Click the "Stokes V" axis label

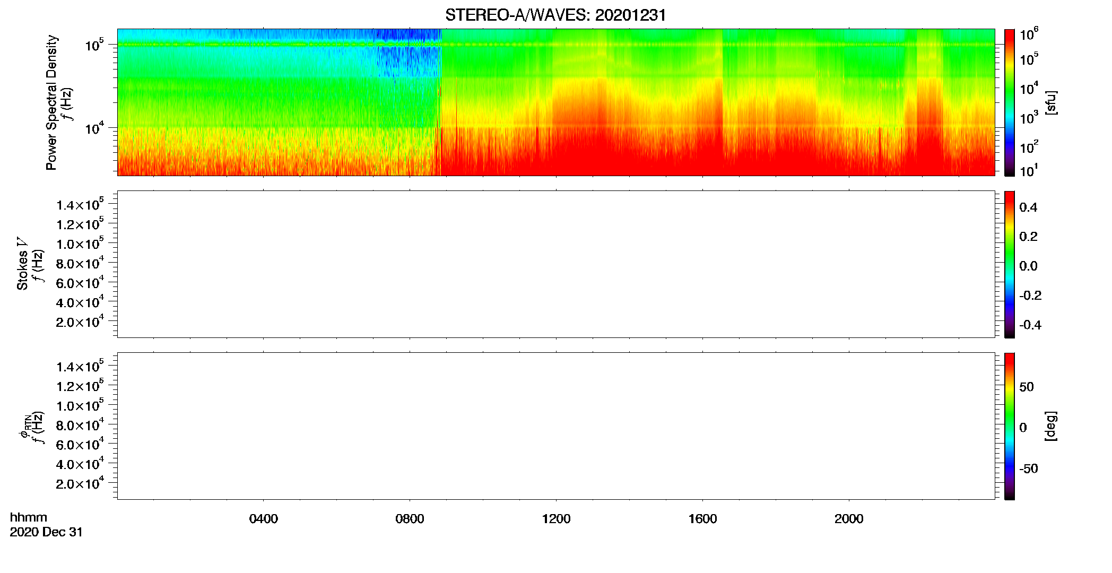tap(23, 264)
